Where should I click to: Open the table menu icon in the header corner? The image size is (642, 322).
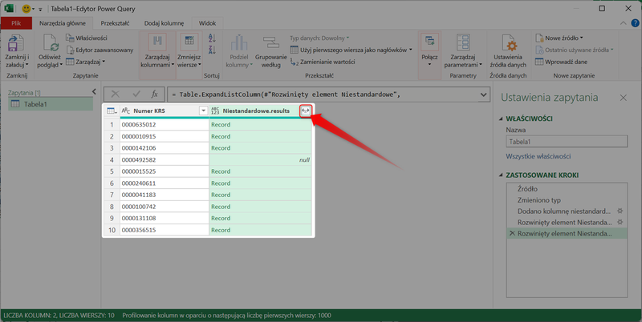(x=112, y=111)
